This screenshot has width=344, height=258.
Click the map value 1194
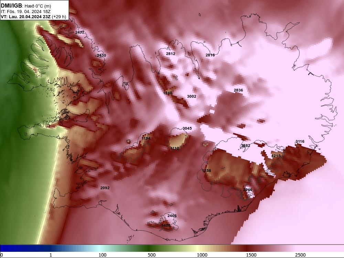(x=146, y=138)
